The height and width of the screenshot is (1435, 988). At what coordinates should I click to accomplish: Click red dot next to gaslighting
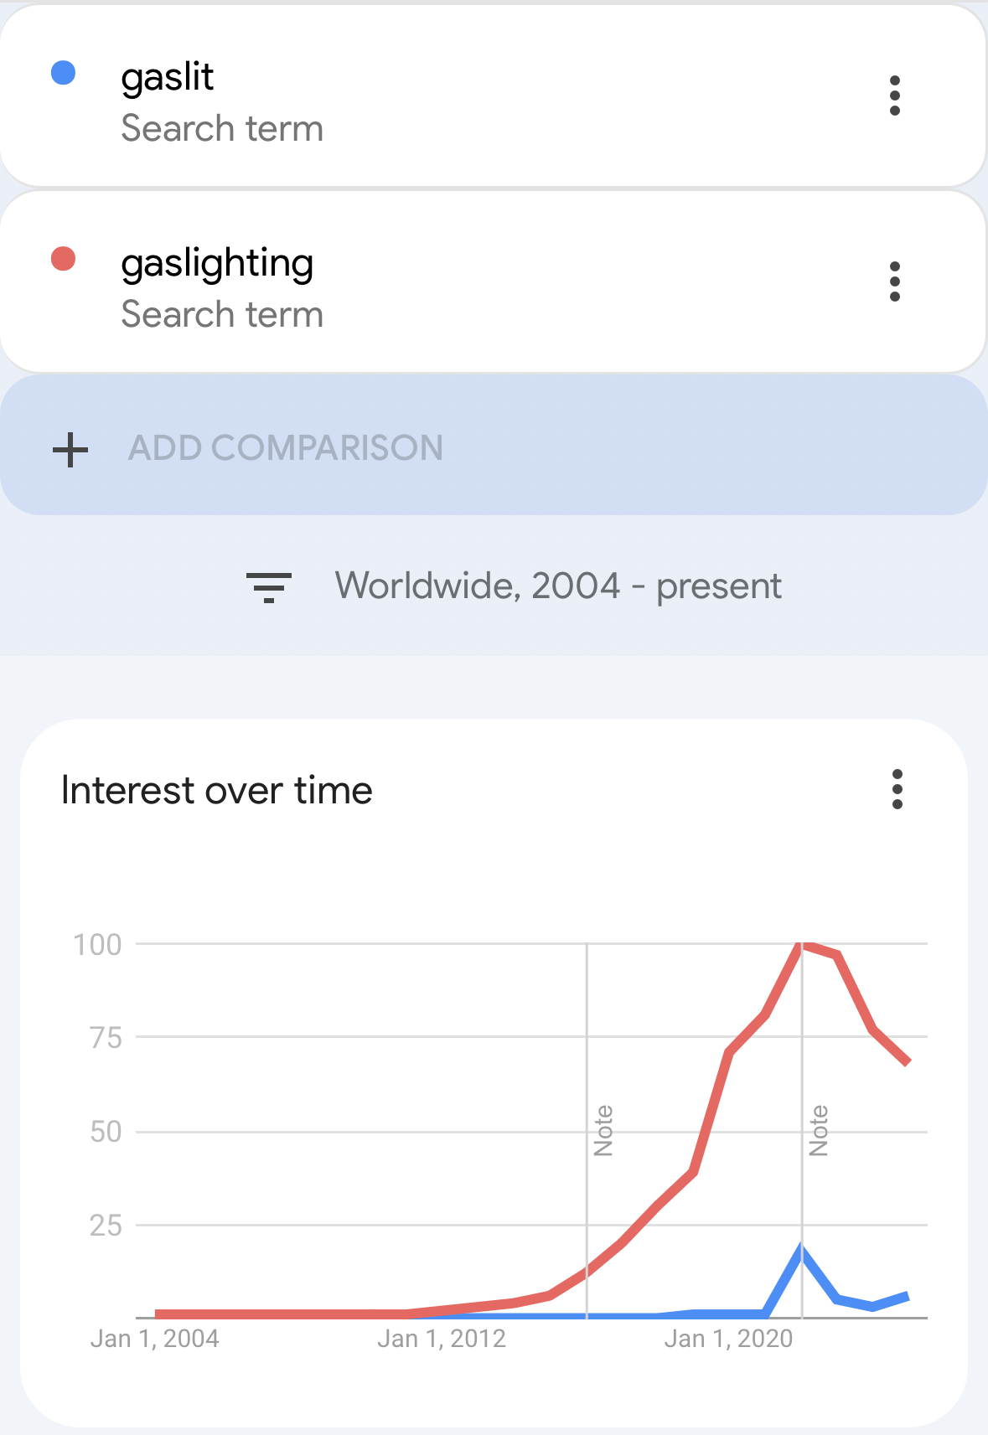[x=64, y=260]
